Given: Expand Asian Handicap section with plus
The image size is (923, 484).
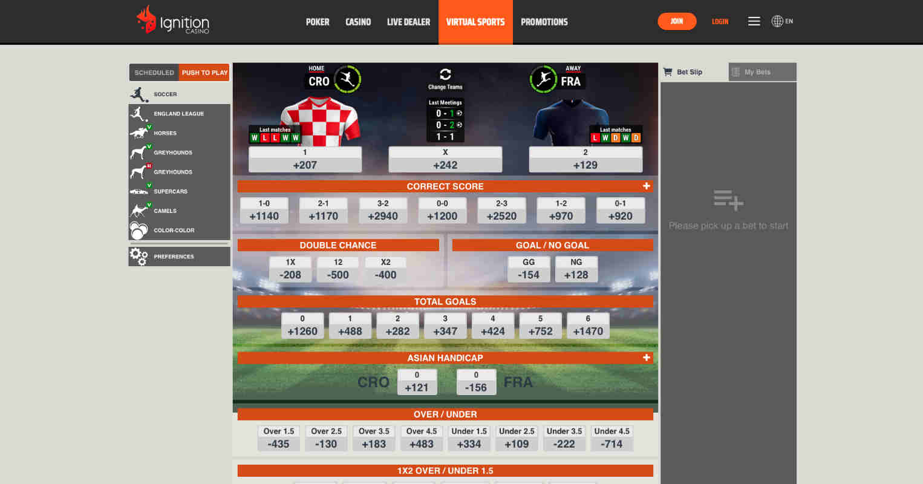Looking at the screenshot, I should [647, 358].
